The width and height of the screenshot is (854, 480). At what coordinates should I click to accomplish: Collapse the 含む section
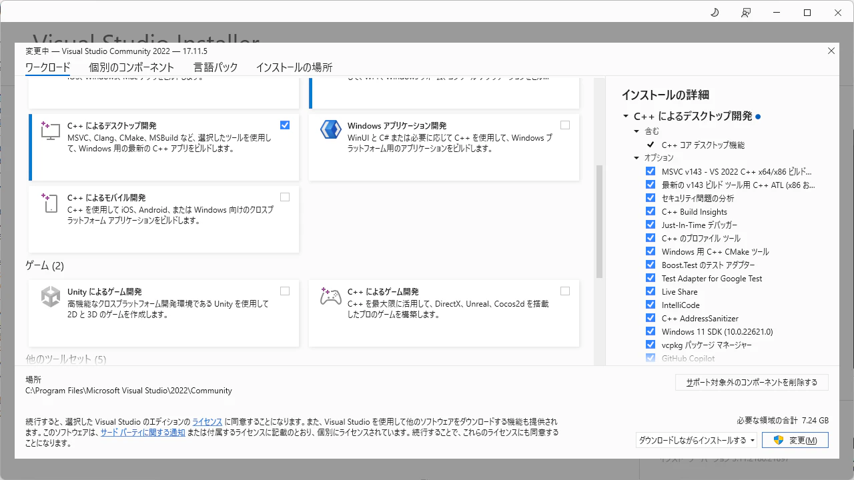coord(636,131)
